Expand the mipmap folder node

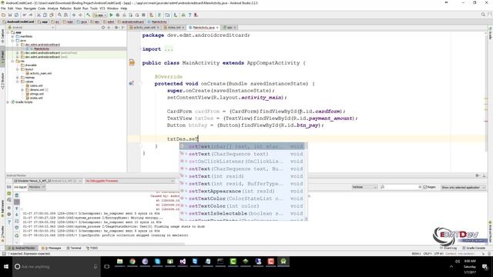pyautogui.click(x=18, y=77)
